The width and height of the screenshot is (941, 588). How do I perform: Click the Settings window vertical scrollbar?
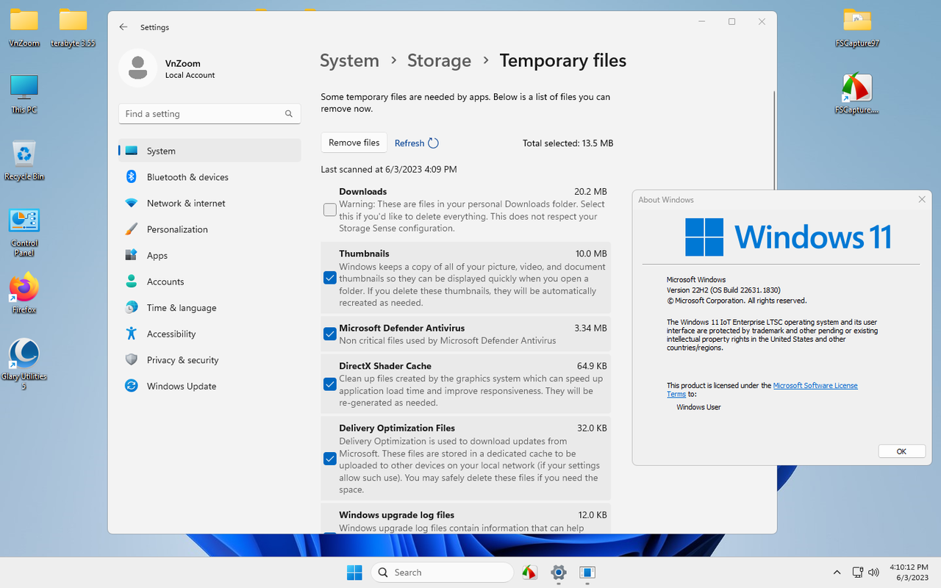[x=774, y=140]
